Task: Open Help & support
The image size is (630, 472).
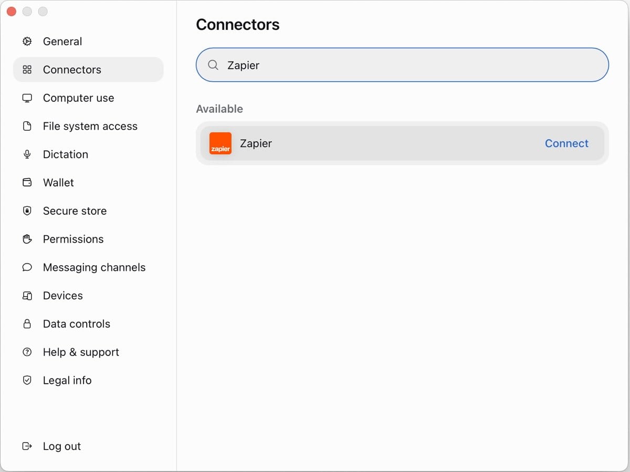Action: point(88,352)
